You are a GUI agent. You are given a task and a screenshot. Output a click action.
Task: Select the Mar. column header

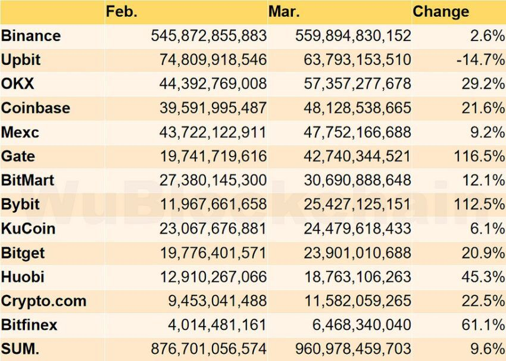(x=284, y=12)
